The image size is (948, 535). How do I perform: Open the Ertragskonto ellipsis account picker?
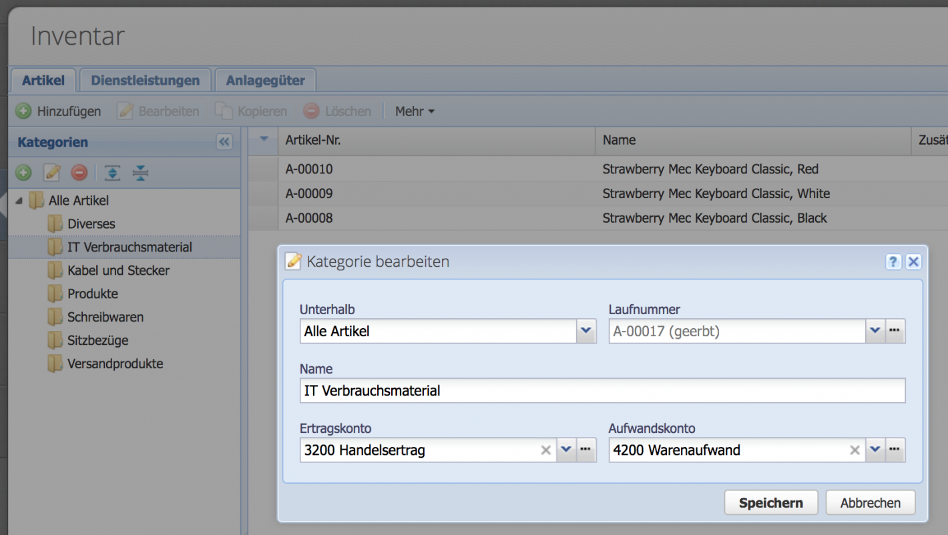585,450
